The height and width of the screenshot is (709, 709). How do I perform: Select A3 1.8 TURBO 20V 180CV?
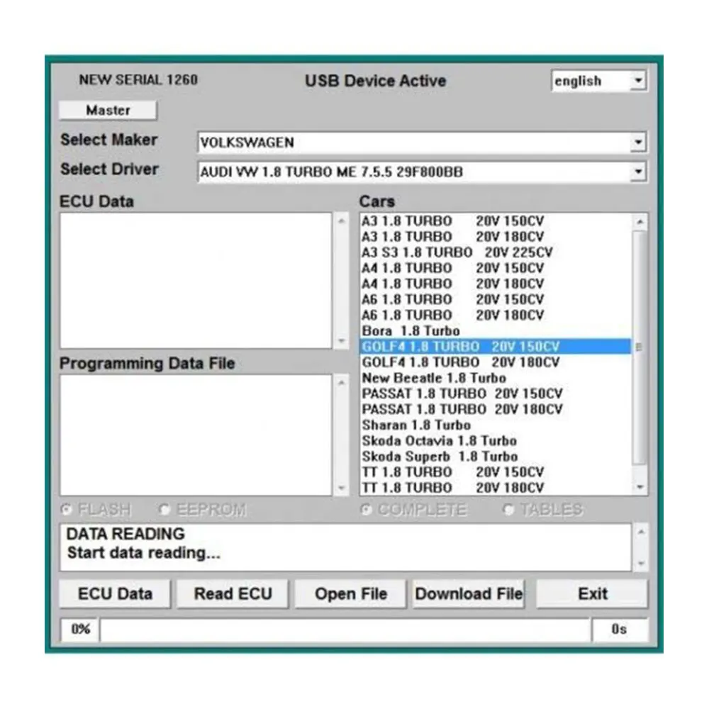pyautogui.click(x=495, y=237)
